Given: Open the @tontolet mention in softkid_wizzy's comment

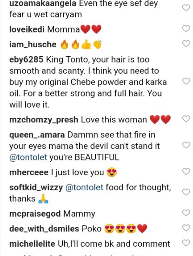Looking at the screenshot, I should point(84,187).
